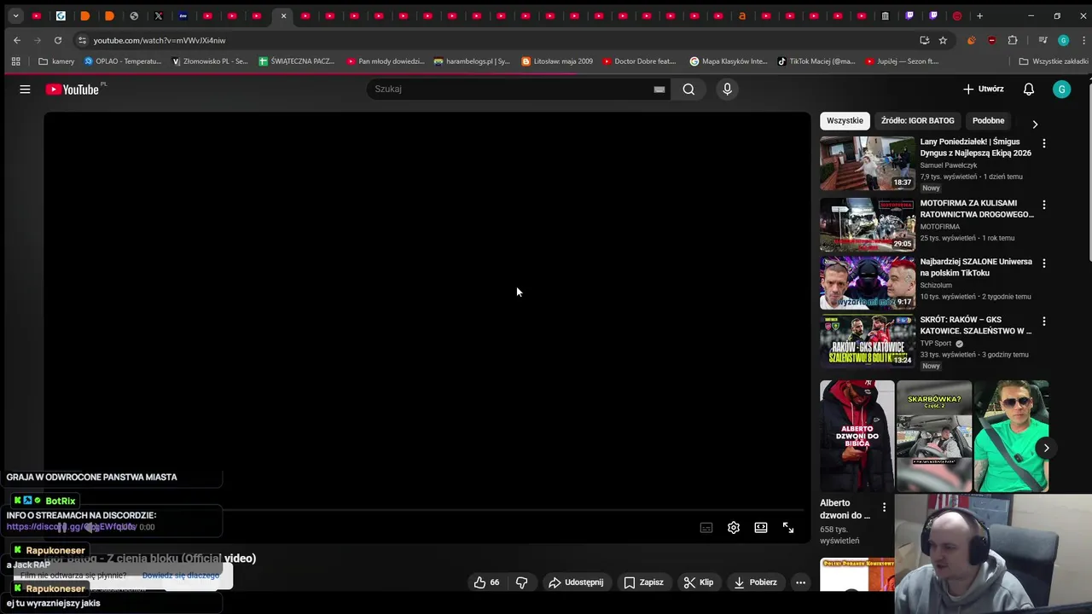Screen dimensions: 1092x614
Task: Show more filter chips with right arrow
Action: coord(1035,125)
